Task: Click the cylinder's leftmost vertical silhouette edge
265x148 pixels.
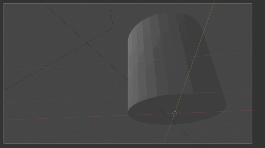Action: pyautogui.click(x=128, y=78)
